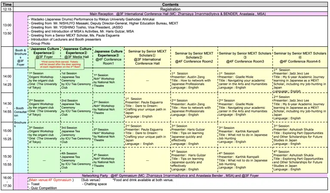Click the Booth & Brochures @3F Foyer cell

pyautogui.click(x=21, y=57)
